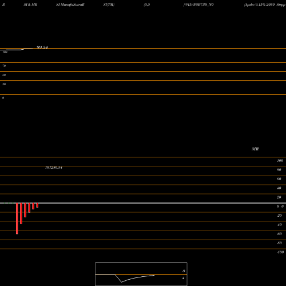Image resolution: width=286 pixels, height=286 pixels.
Task: Click the white RSI line near 100
Action: coord(16,50)
